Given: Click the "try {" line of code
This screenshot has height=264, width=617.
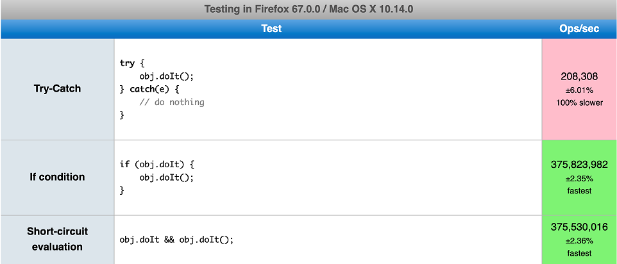Looking at the screenshot, I should (x=132, y=63).
